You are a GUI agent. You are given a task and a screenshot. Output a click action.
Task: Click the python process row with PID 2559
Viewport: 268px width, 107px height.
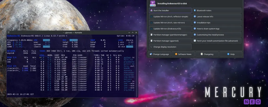87,58
